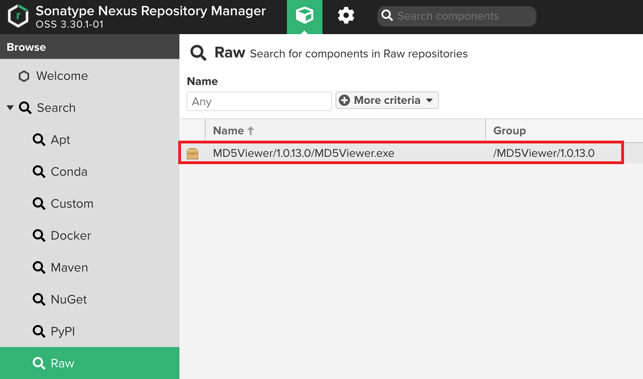
Task: Select the Raw search item
Action: (89, 363)
